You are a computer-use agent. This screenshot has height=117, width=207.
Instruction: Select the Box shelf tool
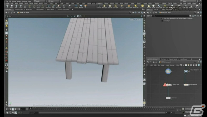7,6
